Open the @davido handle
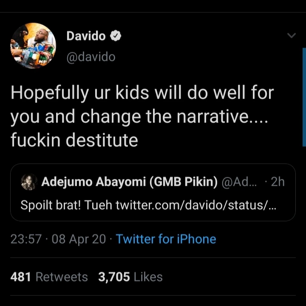This screenshot has width=306, height=306. pos(91,57)
